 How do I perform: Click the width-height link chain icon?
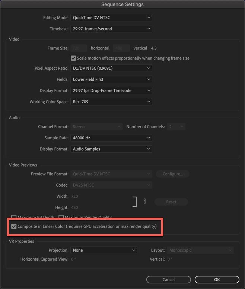click(x=144, y=201)
